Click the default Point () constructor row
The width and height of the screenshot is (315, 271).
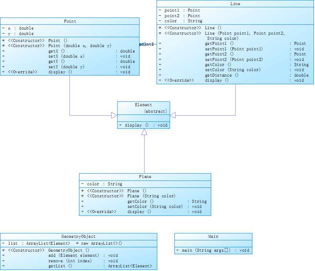35,40
